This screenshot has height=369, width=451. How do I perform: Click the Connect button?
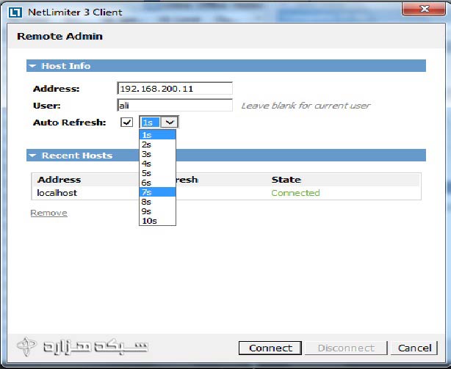[x=270, y=348]
